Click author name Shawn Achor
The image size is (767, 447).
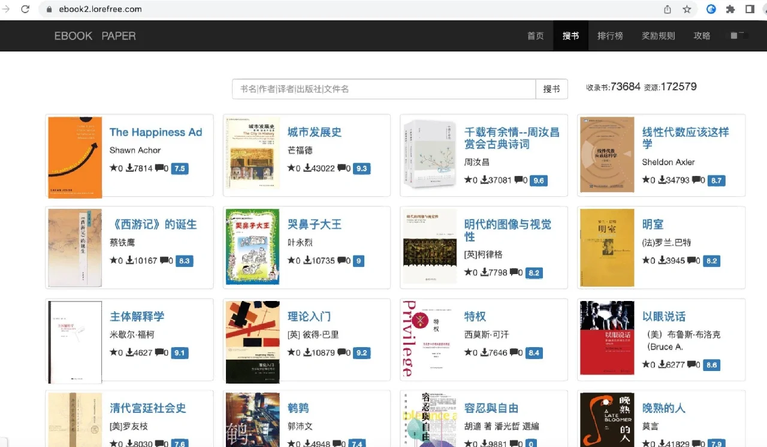pos(135,150)
